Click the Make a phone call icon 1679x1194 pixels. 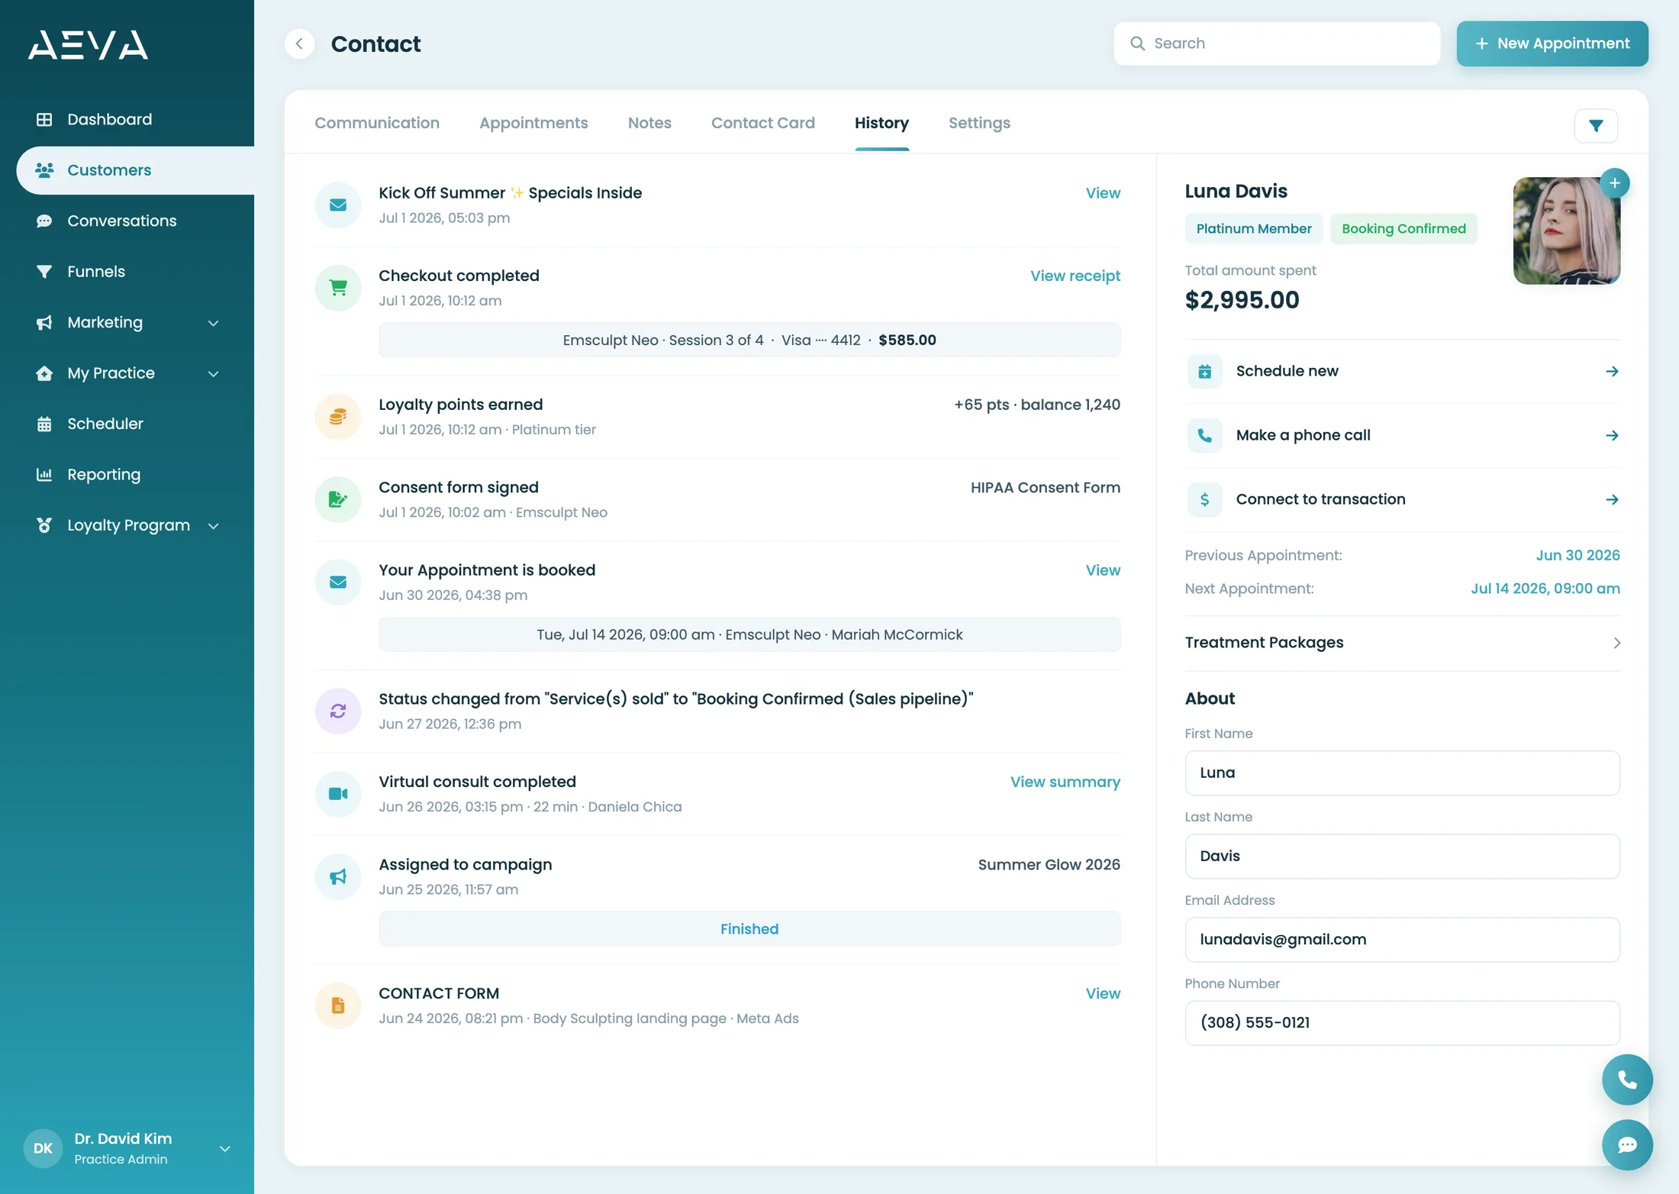pos(1204,436)
